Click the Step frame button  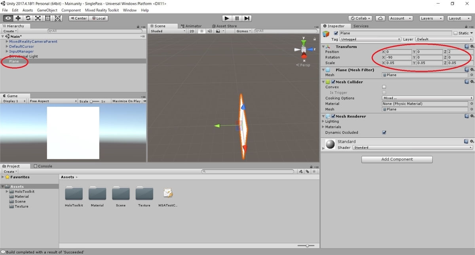[x=247, y=18]
